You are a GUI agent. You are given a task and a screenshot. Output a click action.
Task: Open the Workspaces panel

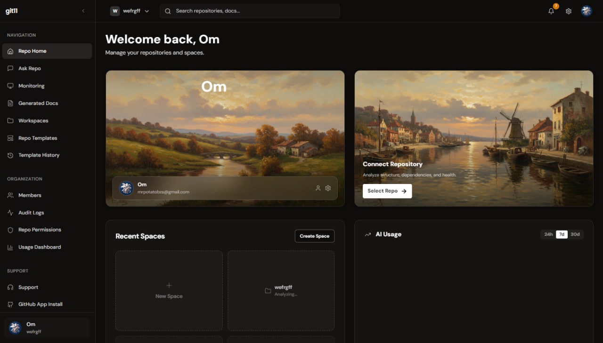point(33,120)
